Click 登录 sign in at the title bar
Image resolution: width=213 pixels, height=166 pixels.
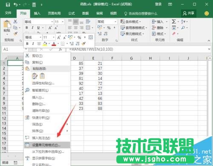pos(158,4)
